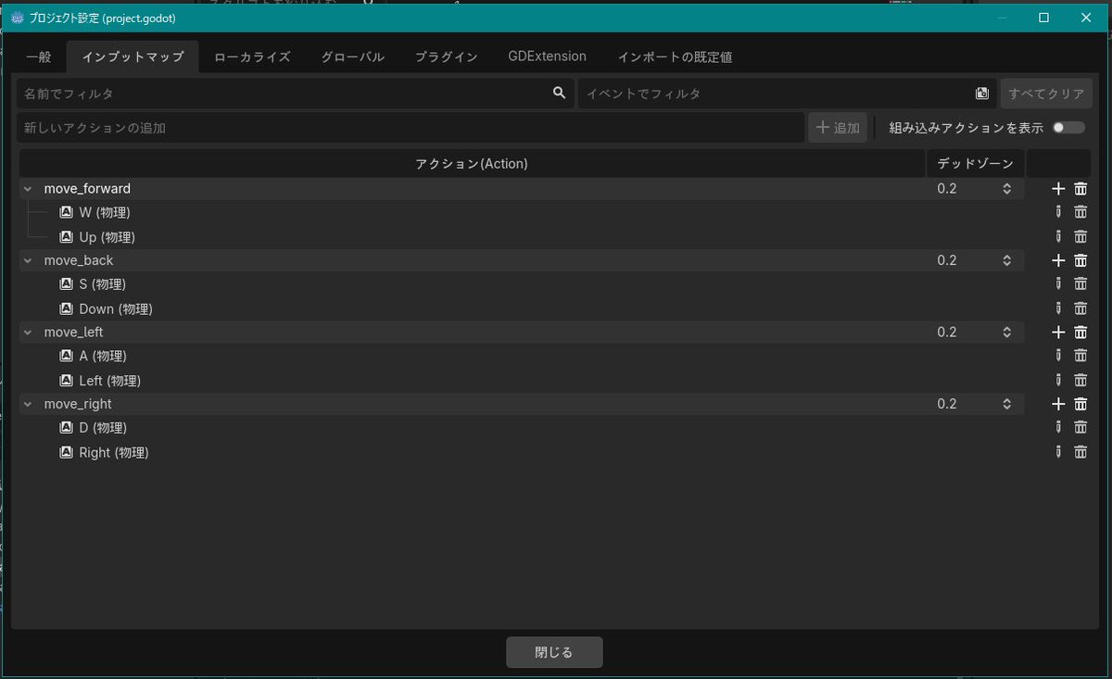Edit the W (物理) key event

(1058, 212)
